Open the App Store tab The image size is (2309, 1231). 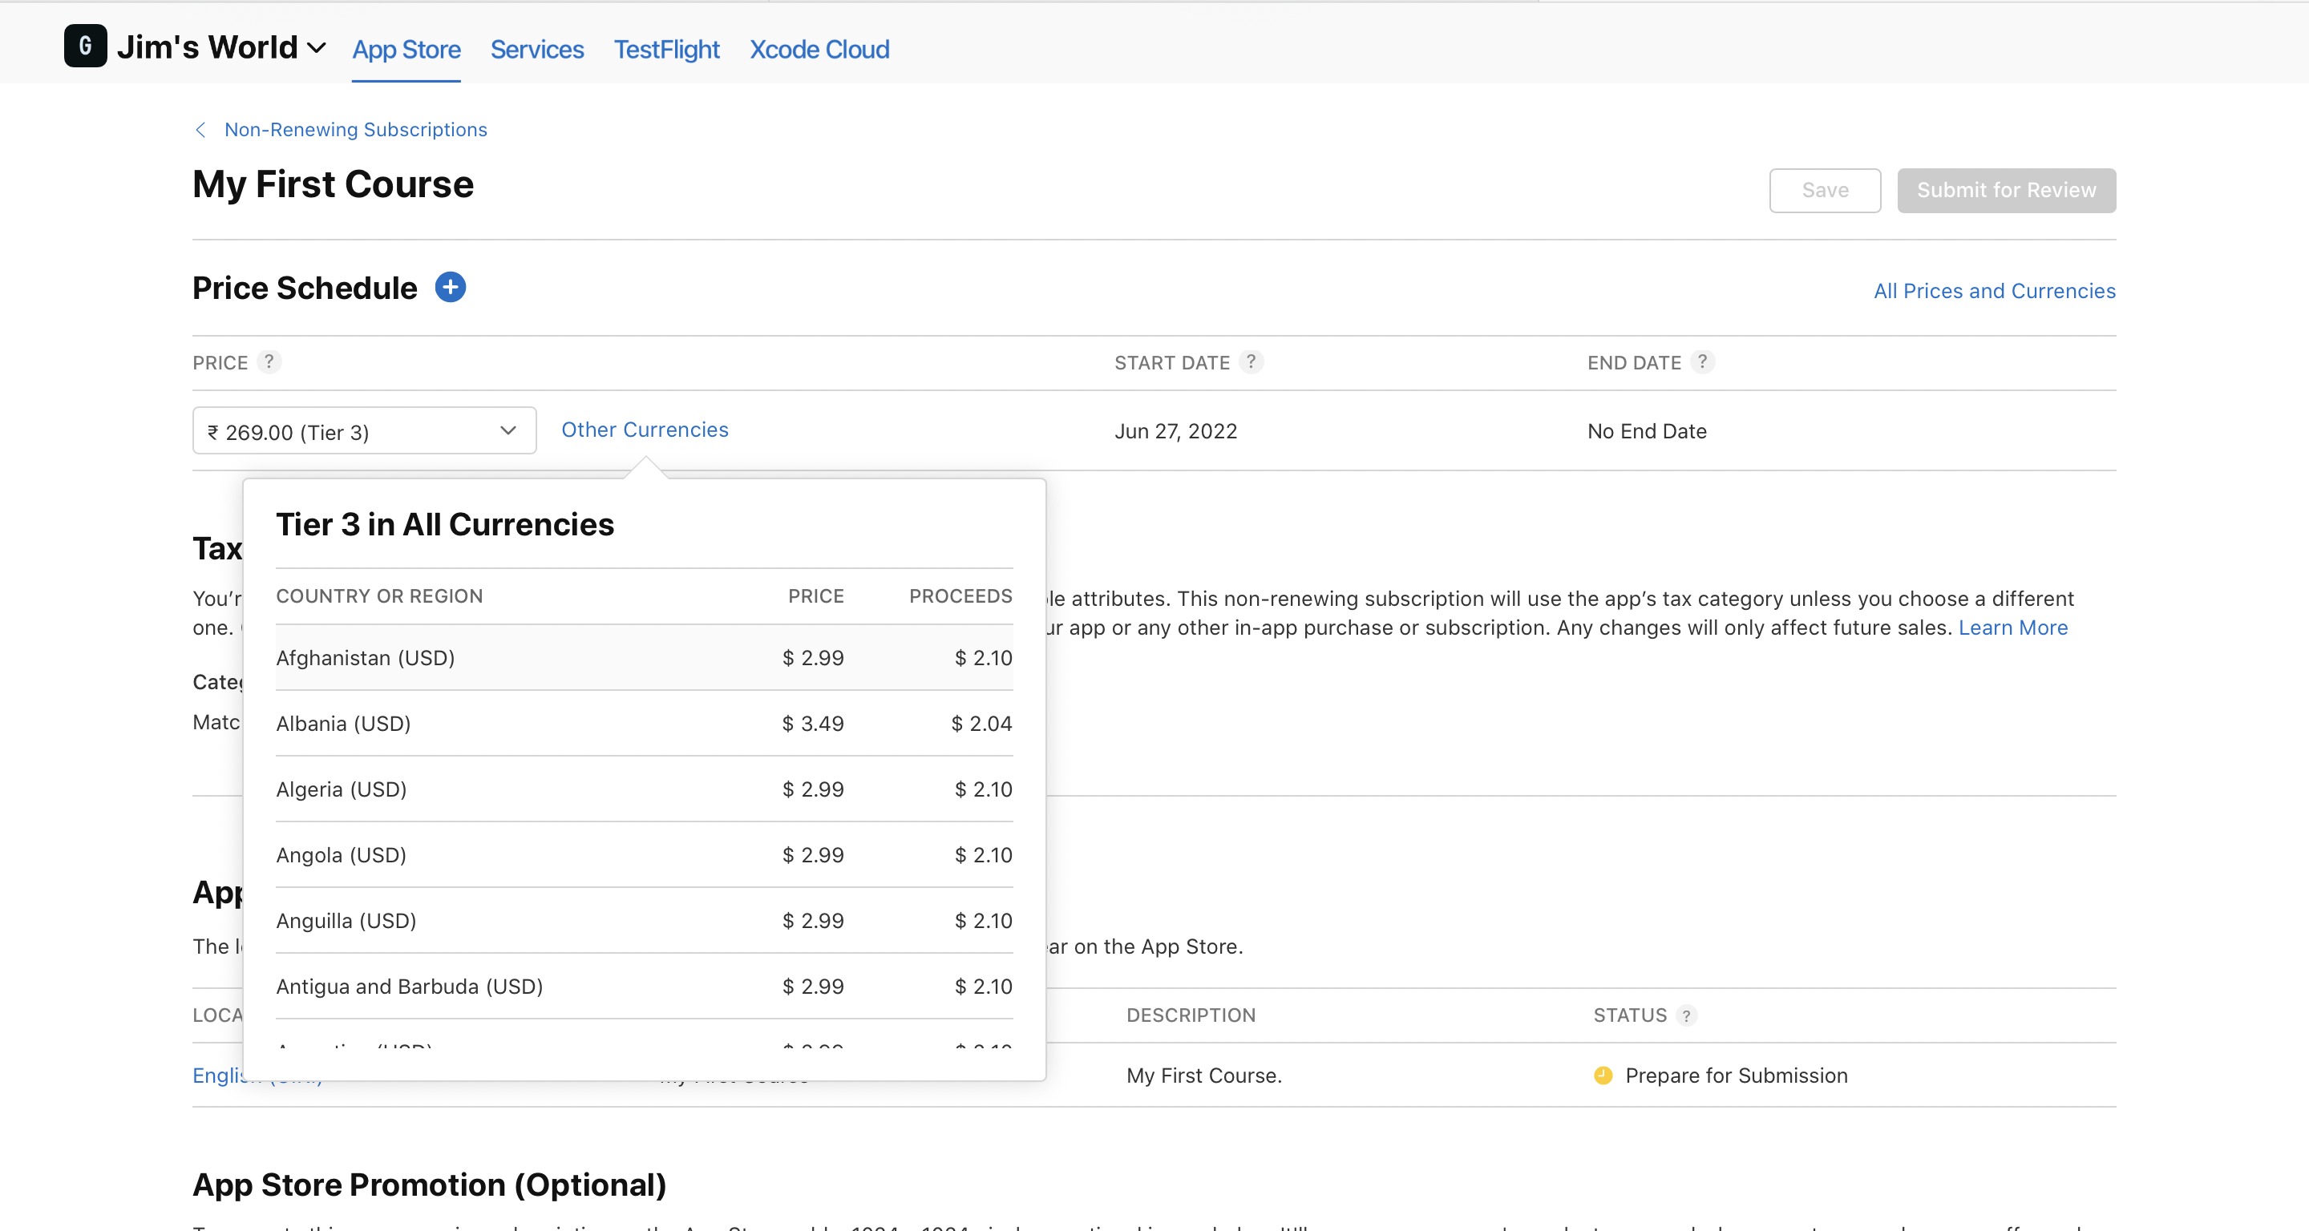406,49
